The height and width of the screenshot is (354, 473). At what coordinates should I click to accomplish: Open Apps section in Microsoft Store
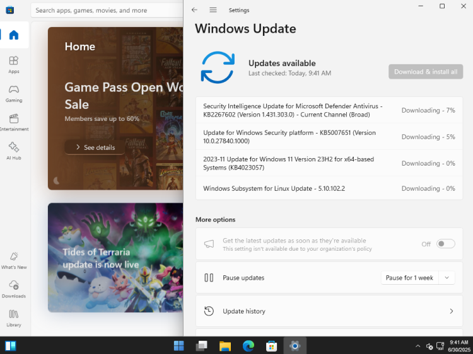coord(14,65)
